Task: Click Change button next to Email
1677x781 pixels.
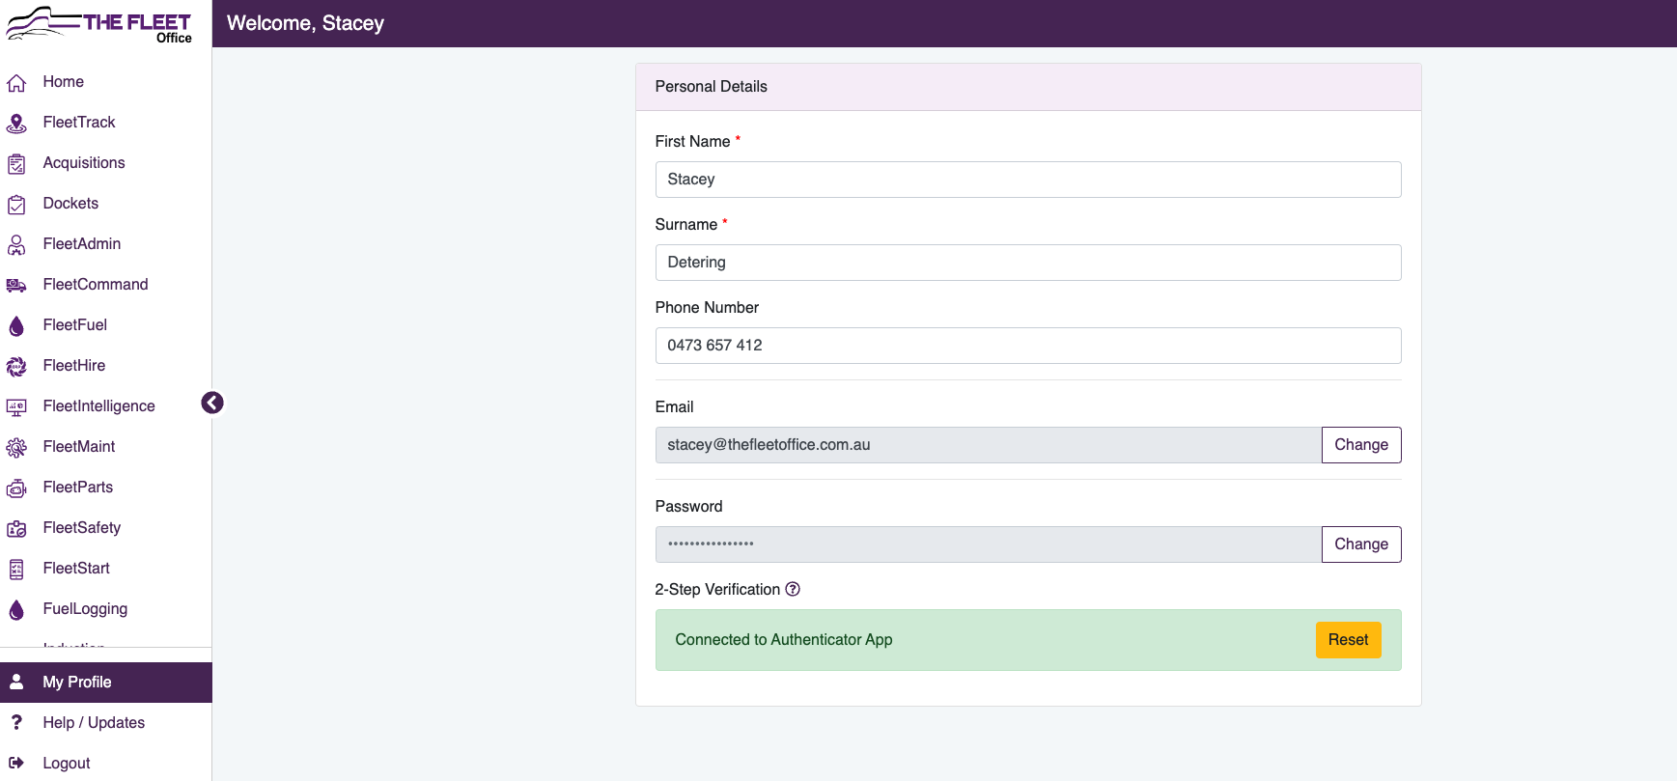Action: (x=1361, y=445)
